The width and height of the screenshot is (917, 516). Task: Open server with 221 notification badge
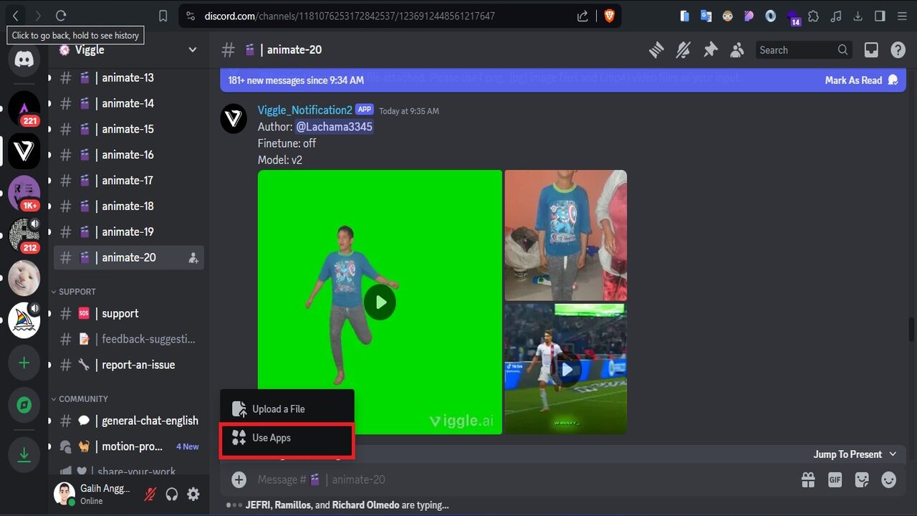tap(24, 109)
